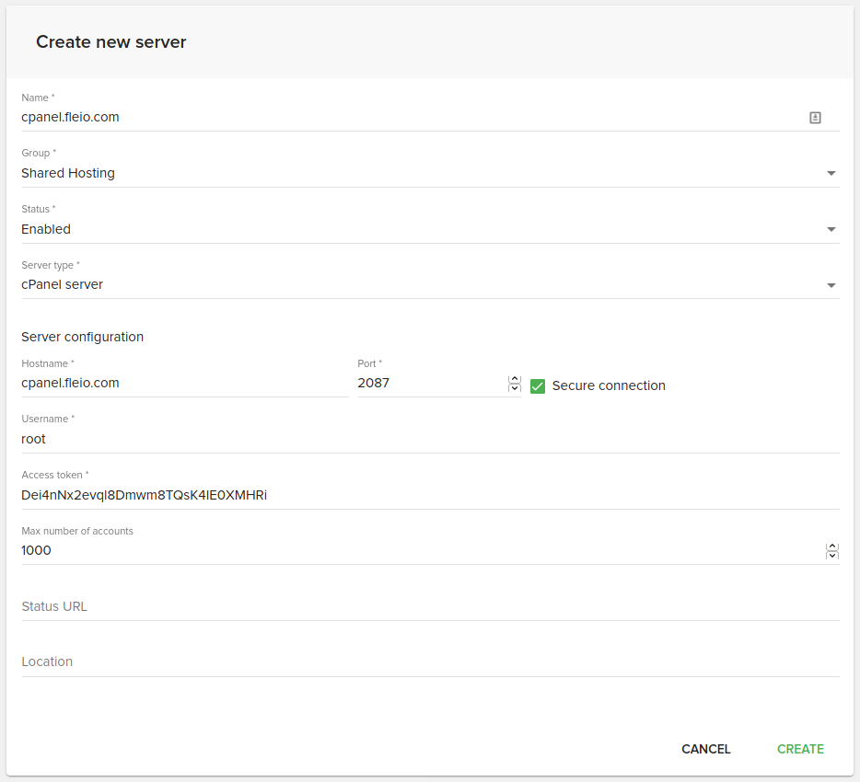The width and height of the screenshot is (860, 782).
Task: Uncheck the Secure connection checkbox
Action: (x=538, y=386)
